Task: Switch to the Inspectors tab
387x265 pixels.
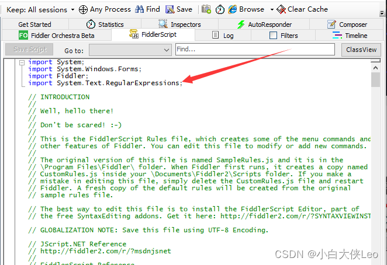Action: click(x=179, y=25)
